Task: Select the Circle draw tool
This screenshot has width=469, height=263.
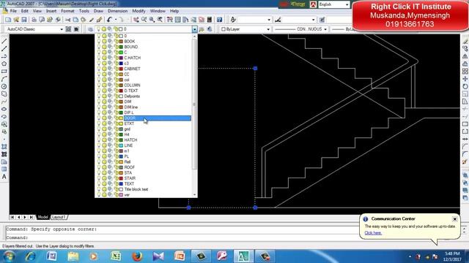Action: click(x=4, y=86)
